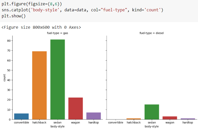Click the 'count' y-axis label

tap(5, 78)
